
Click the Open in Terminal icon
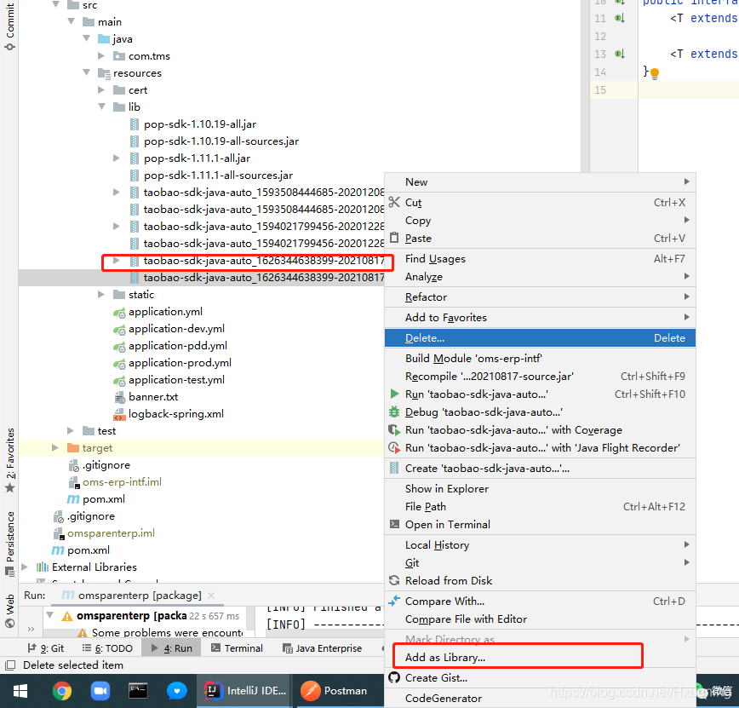click(x=394, y=524)
